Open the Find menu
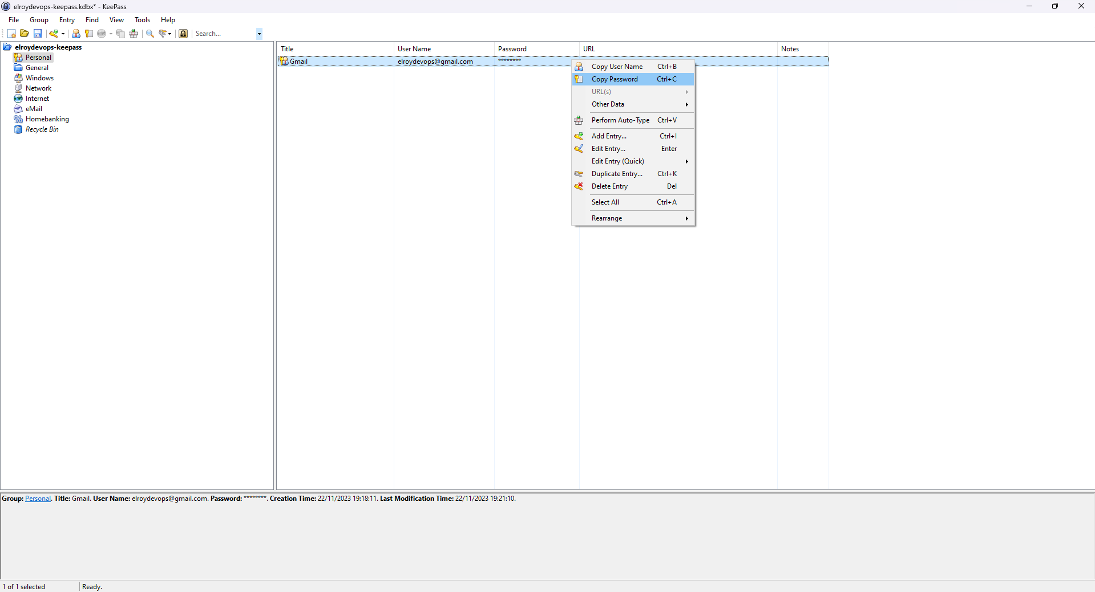 (x=92, y=20)
